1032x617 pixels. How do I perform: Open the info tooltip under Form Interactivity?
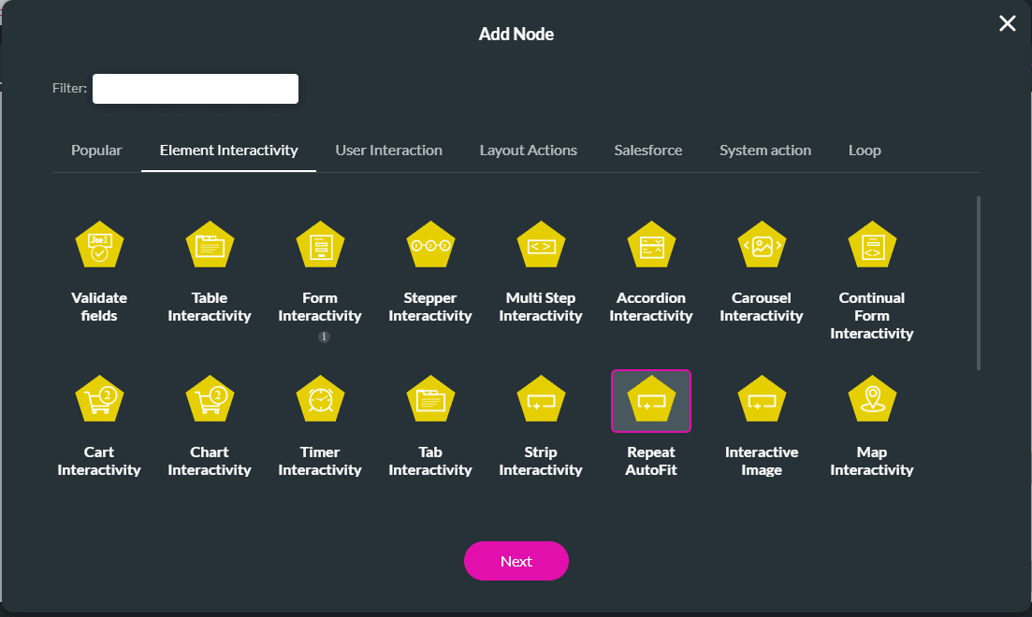[324, 336]
